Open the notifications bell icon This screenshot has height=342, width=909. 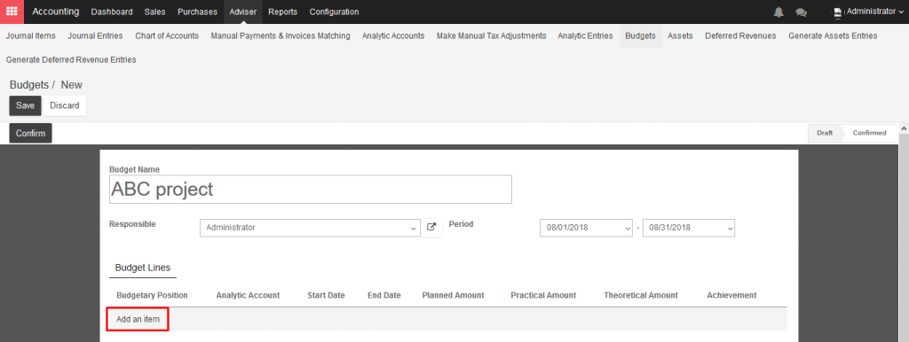click(779, 12)
